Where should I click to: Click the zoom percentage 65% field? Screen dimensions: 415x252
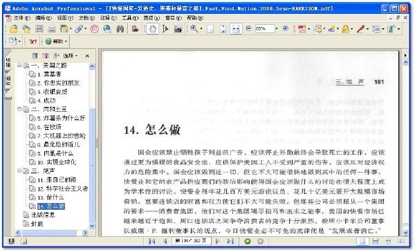pyautogui.click(x=264, y=28)
